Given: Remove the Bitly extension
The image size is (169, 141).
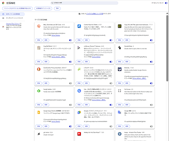Looking at the screenshot, I should click(46, 40).
